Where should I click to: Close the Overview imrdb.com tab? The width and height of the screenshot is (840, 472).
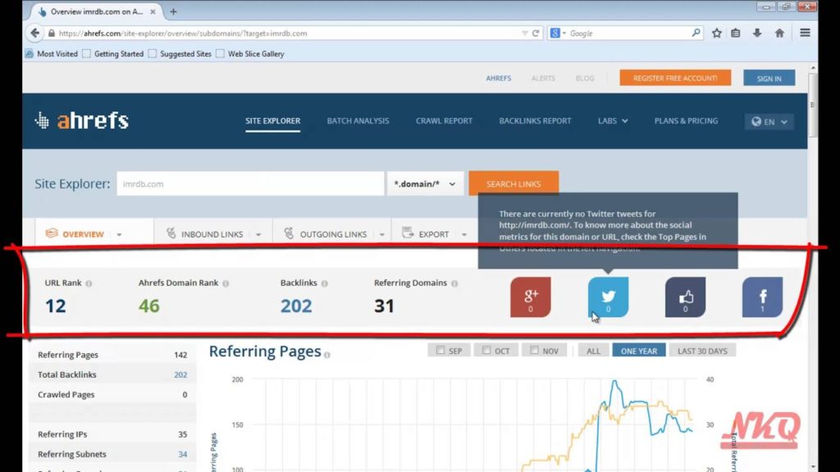coord(153,11)
